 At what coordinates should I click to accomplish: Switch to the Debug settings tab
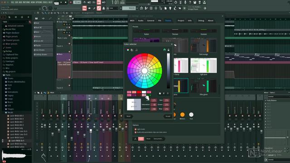point(201,21)
